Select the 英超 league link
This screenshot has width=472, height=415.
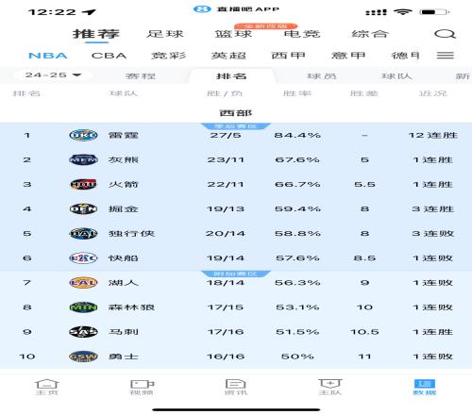click(x=228, y=56)
